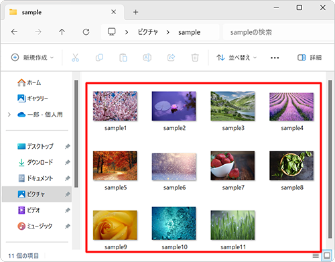The image size is (335, 262).
Task: Click ピクチャ in the address bar
Action: tap(147, 32)
